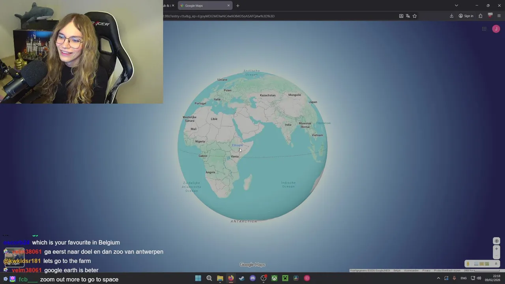This screenshot has width=505, height=284.
Task: Click the Mongolië label on the globe
Action: pos(294,95)
